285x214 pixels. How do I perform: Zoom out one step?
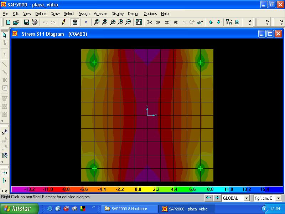(x=128, y=22)
